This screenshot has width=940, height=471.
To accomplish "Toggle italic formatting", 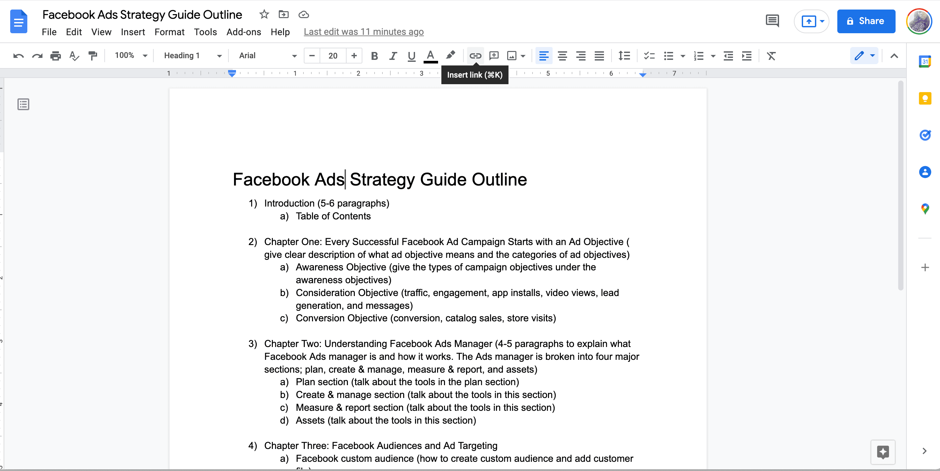I will click(x=393, y=56).
